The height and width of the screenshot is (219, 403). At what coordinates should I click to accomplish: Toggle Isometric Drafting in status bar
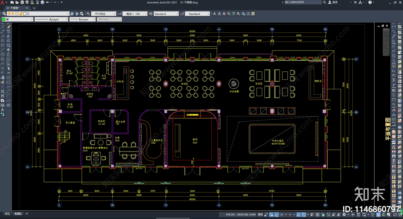click(x=290, y=214)
